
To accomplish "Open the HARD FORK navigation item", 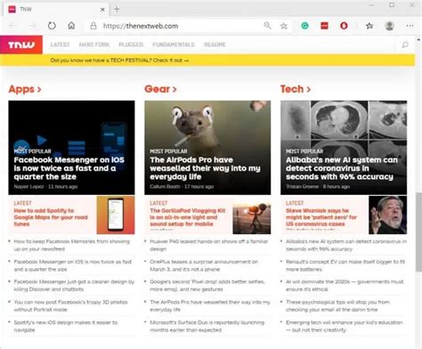I will pos(94,45).
